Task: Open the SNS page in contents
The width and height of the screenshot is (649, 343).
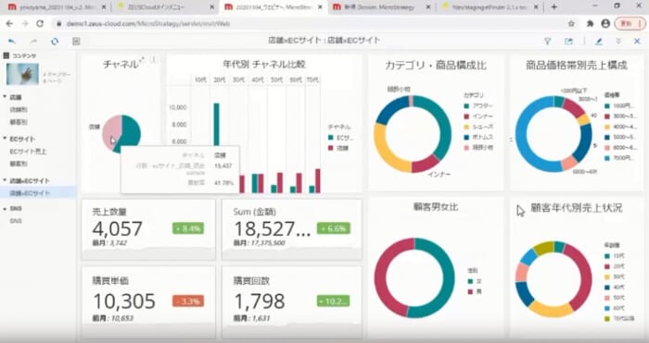Action: 16,221
